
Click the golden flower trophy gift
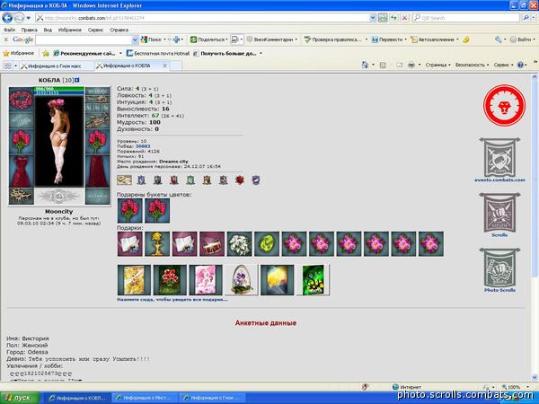tap(157, 244)
